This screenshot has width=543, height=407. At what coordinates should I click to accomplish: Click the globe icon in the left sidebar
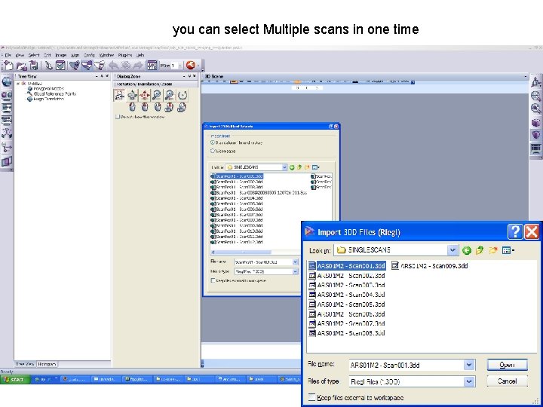[7, 82]
